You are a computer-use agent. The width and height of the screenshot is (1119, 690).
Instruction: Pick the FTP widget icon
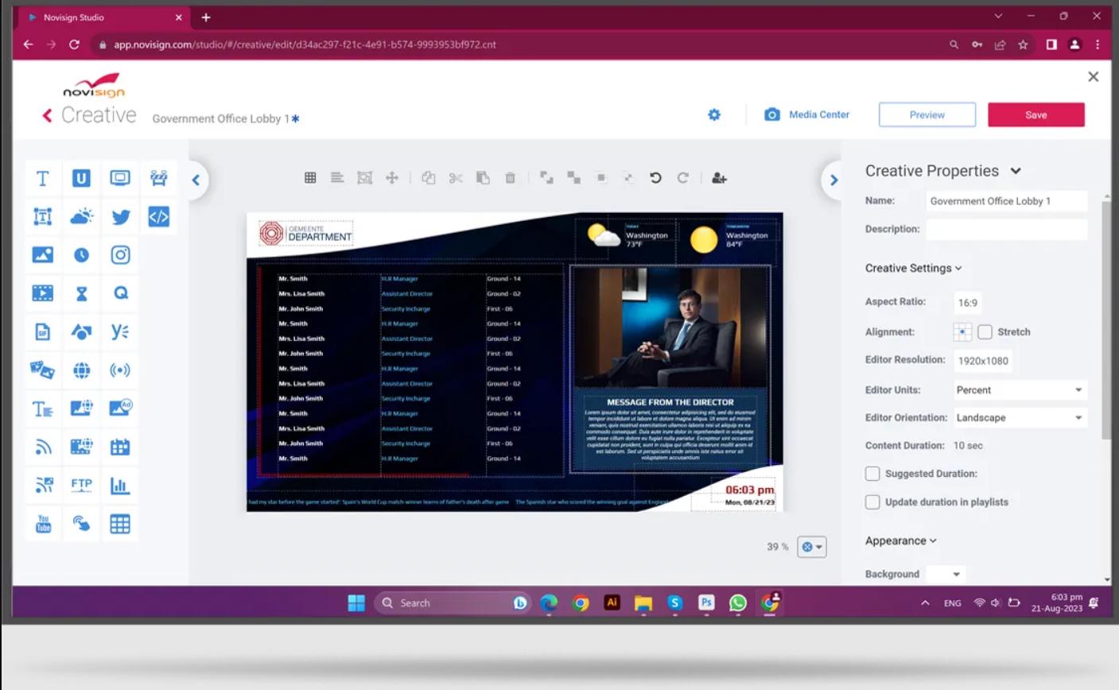point(81,485)
